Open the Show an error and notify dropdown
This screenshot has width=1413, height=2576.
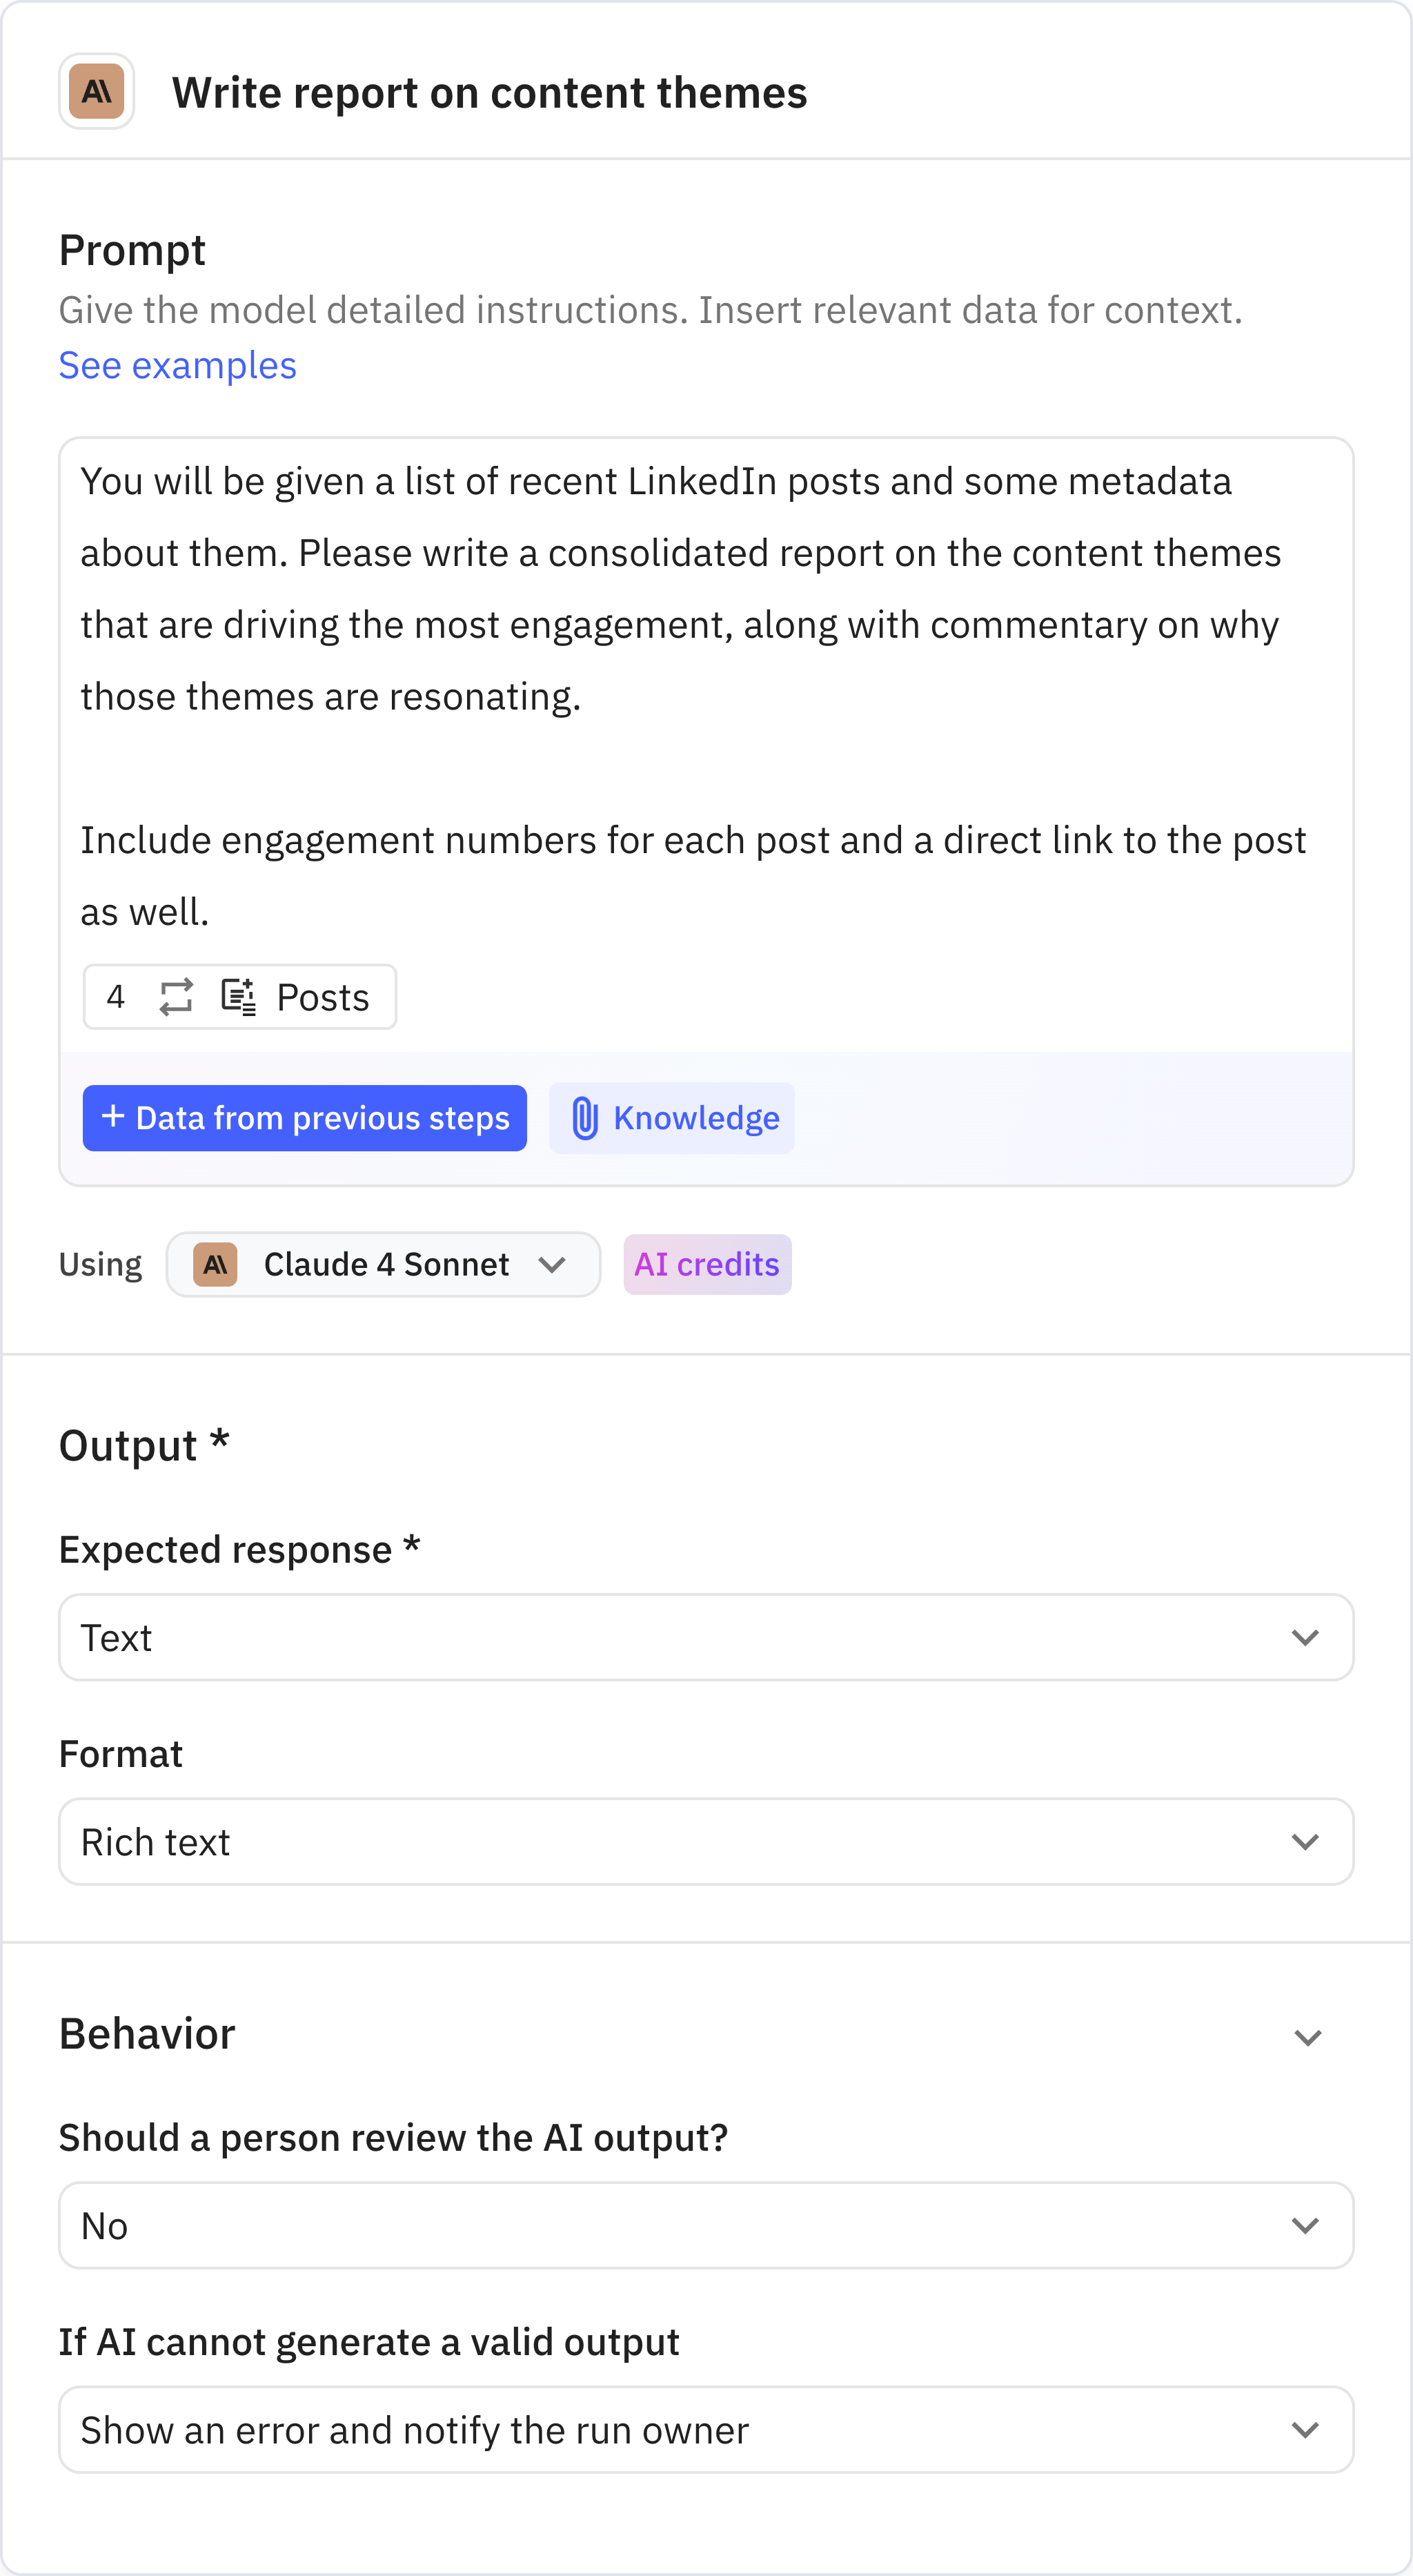point(706,2430)
